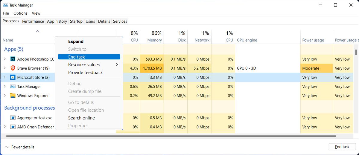
Task: Choose Search online in context menu
Action: click(x=89, y=118)
